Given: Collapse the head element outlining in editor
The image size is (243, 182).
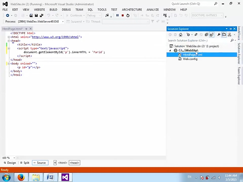Looking at the screenshot, I should (9, 41).
